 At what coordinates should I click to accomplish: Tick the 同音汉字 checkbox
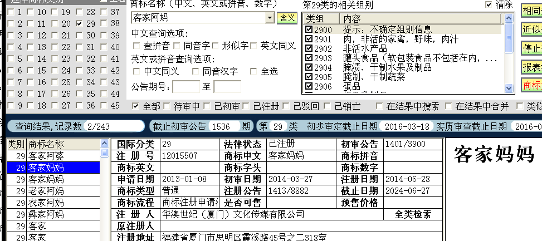tap(196, 71)
